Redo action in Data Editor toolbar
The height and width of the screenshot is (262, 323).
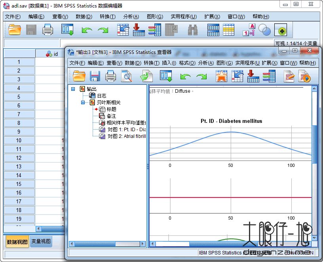coord(103,30)
